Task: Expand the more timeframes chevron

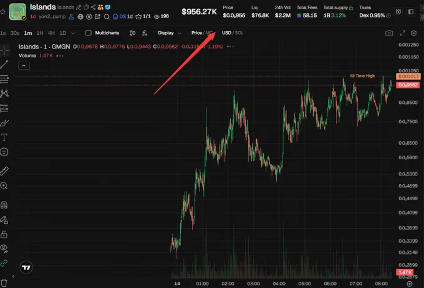Action: pos(73,33)
